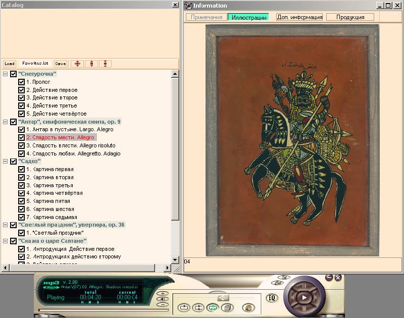
Task: Minimize the mp3 player with the round minus button
Action: click(x=329, y=278)
